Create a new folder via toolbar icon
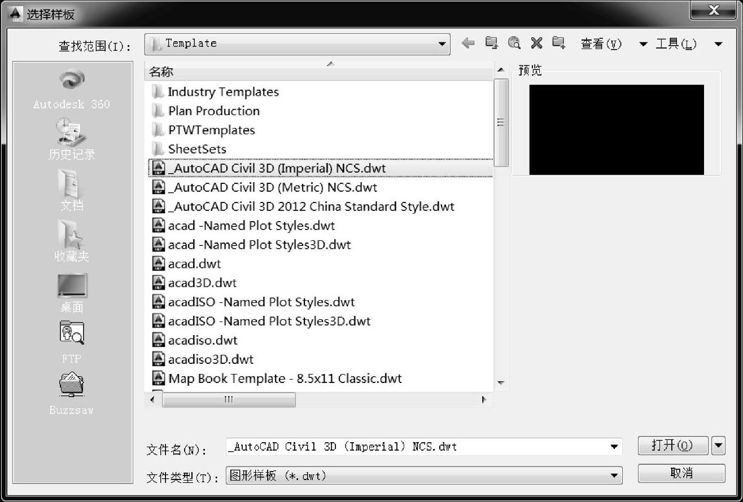This screenshot has height=502, width=743. click(x=559, y=43)
